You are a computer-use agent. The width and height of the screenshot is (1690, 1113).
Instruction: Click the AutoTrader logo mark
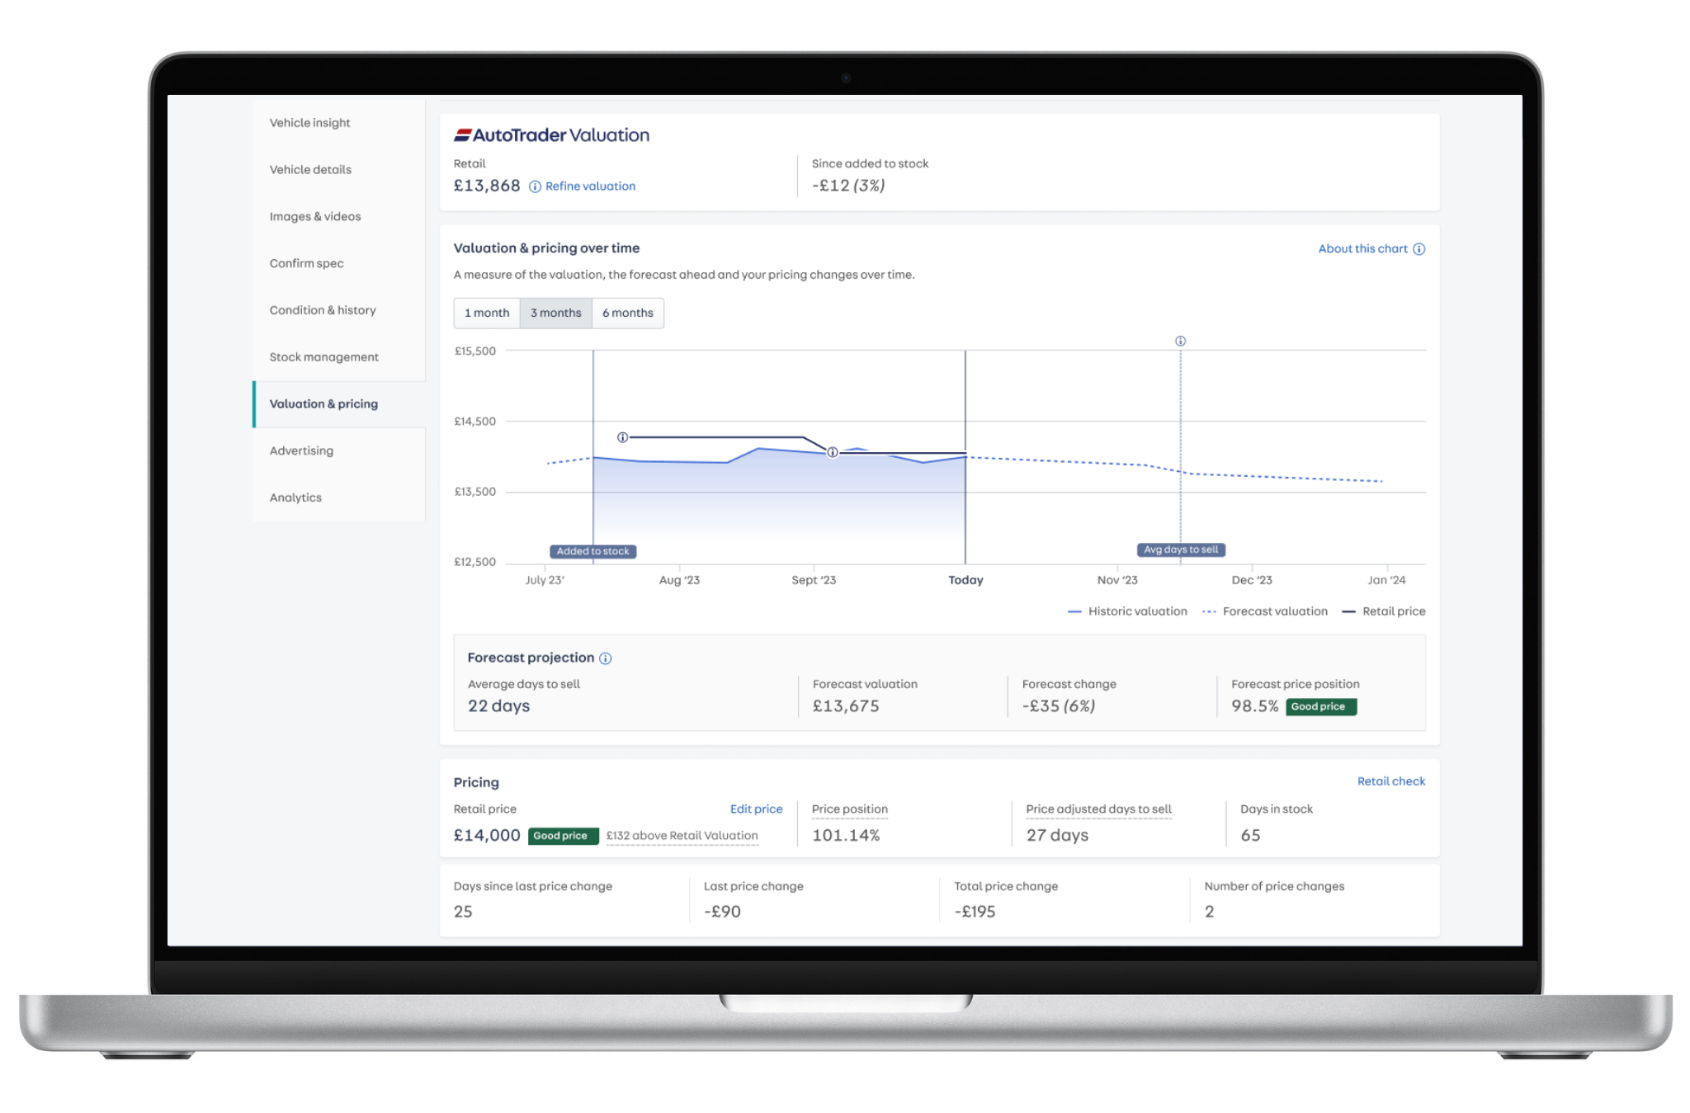(x=462, y=134)
